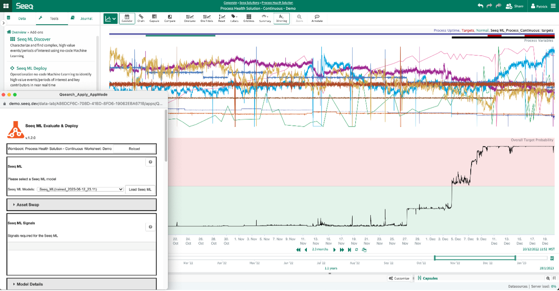The width and height of the screenshot is (559, 291).
Task: Click Reload in Evaluate & Deploy window
Action: pyautogui.click(x=134, y=149)
